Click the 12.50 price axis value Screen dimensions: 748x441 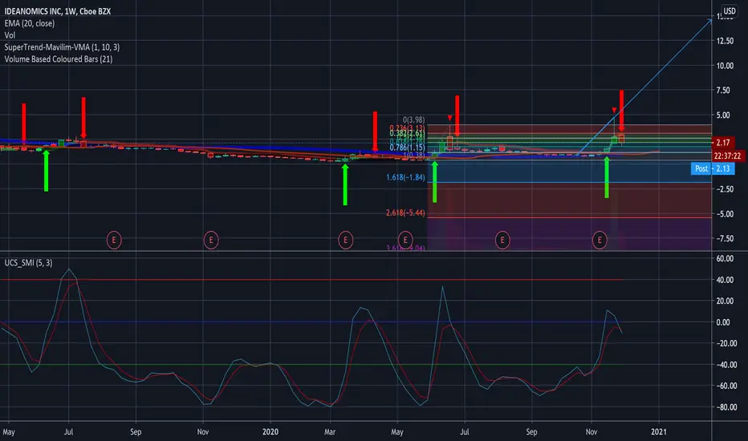pyautogui.click(x=725, y=41)
